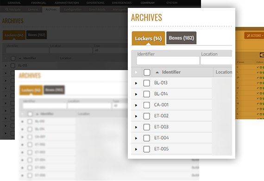
Task: Click the orange Lockers tab in the blurred lower panel
Action: pos(31,90)
